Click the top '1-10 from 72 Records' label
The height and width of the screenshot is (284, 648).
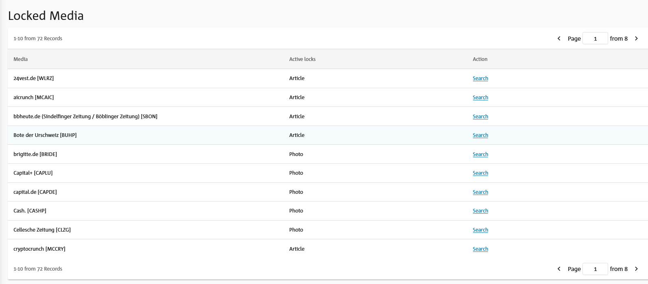pos(38,39)
